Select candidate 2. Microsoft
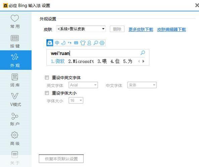 pyautogui.click(x=81, y=61)
